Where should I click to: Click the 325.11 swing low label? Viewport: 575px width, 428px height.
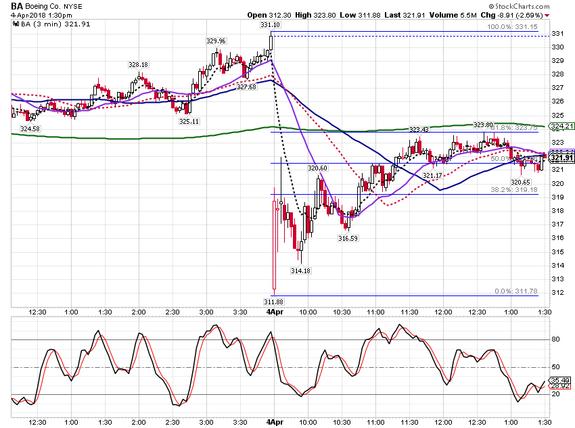coord(189,121)
